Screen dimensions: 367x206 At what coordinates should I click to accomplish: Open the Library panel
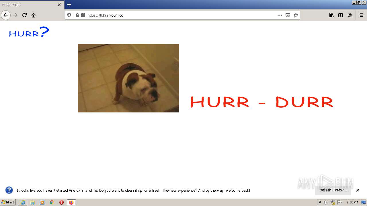pos(331,15)
